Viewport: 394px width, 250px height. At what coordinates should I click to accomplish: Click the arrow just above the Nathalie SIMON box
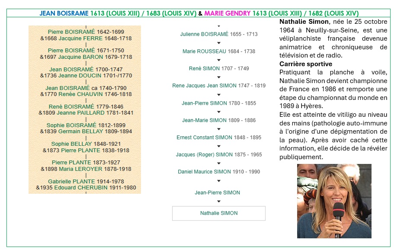(218, 202)
